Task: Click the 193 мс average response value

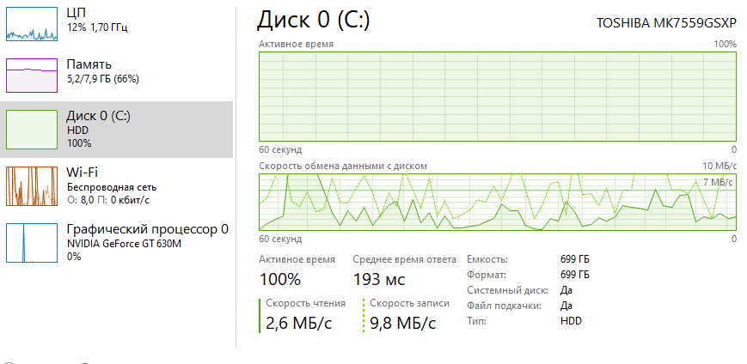Action: [379, 279]
